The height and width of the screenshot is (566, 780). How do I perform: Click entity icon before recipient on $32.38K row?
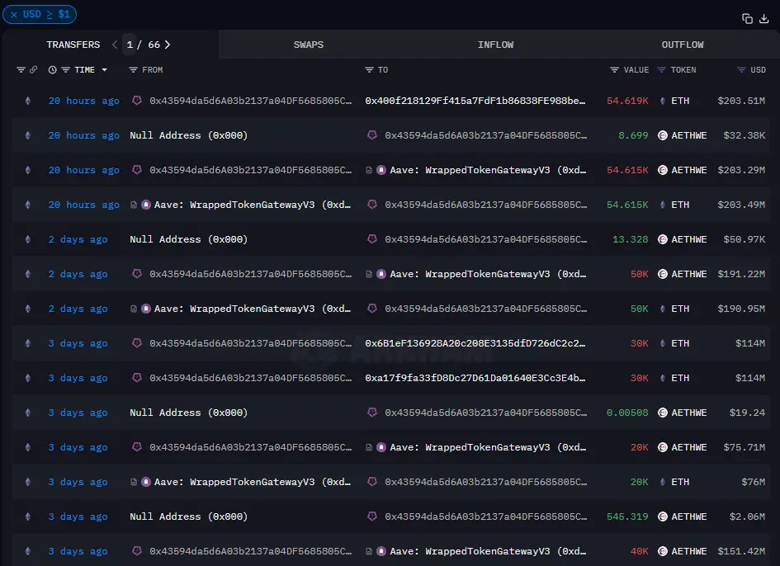click(x=372, y=134)
